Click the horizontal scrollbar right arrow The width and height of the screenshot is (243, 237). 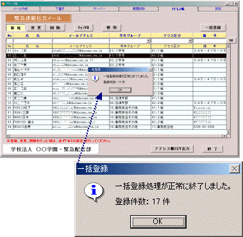(224, 136)
